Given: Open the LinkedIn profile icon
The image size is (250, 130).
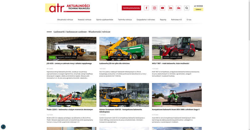Looking at the screenshot, I should (170, 8).
